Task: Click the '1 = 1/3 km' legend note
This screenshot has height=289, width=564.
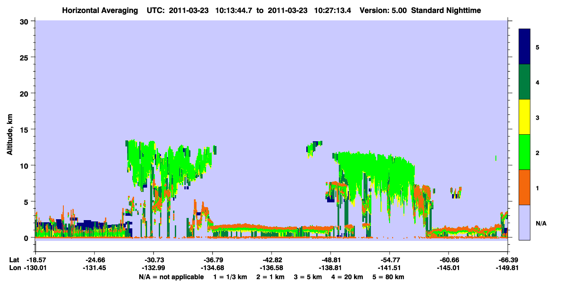Action: click(x=231, y=276)
